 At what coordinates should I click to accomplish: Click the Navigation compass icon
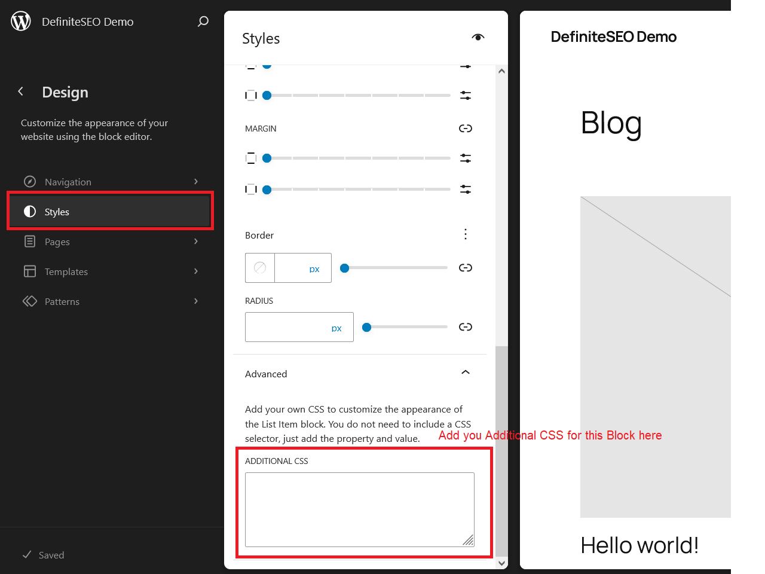(x=30, y=182)
